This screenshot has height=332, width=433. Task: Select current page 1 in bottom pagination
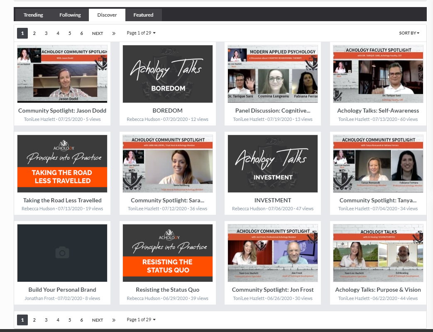click(22, 320)
